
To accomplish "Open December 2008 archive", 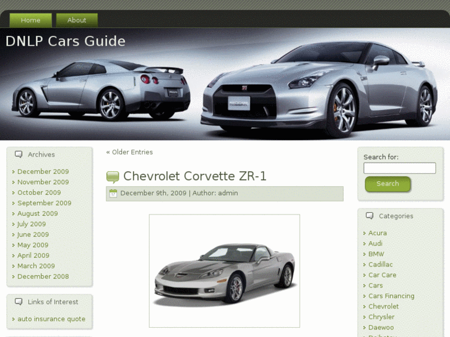I will (43, 276).
